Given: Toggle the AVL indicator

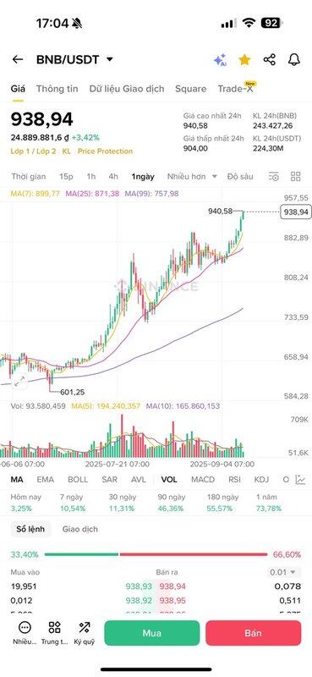Looking at the screenshot, I should (x=139, y=480).
